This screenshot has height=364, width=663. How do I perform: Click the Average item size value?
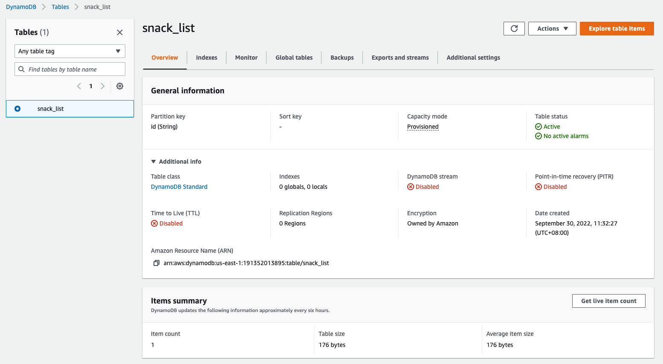(x=500, y=345)
